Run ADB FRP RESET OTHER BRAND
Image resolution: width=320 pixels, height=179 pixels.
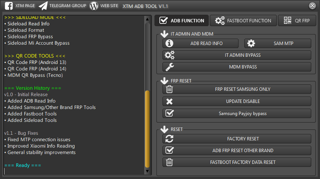(x=237, y=151)
